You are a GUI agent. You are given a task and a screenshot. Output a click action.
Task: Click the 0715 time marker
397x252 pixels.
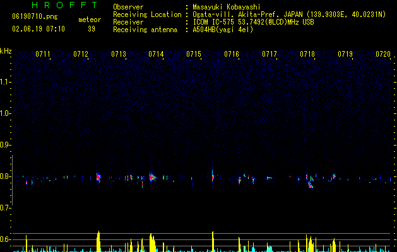point(194,54)
